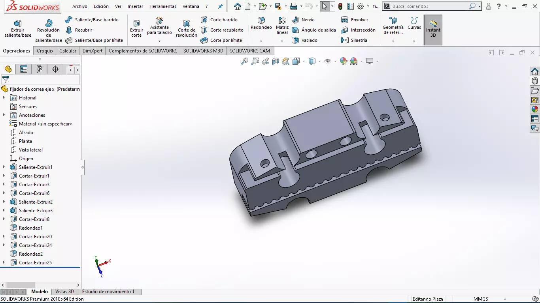Click the Matriz lineal tool
Viewport: 540px width, 303px height.
click(282, 26)
